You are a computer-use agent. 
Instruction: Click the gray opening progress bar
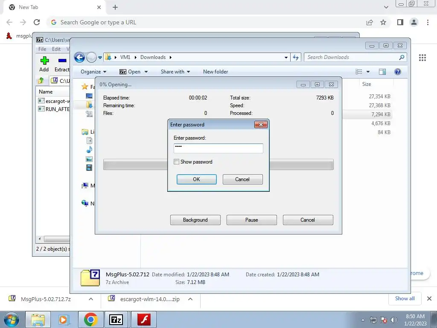pyautogui.click(x=218, y=164)
